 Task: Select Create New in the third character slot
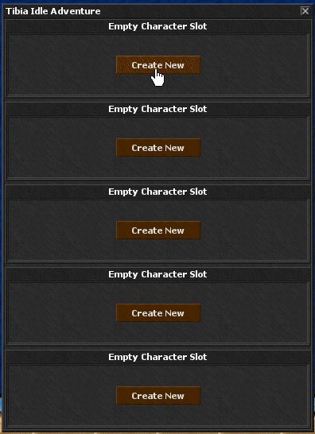pos(158,231)
